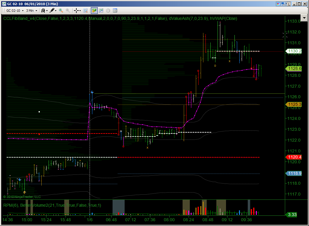Select the RPM(6) indicator label
Viewport: 309px width, 226px height.
click(11, 205)
